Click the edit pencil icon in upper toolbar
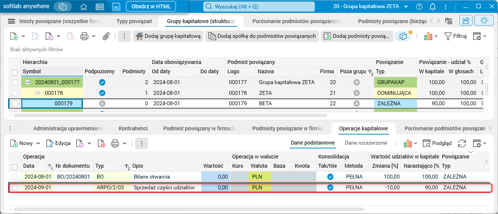The width and height of the screenshot is (498, 214). coord(35,36)
